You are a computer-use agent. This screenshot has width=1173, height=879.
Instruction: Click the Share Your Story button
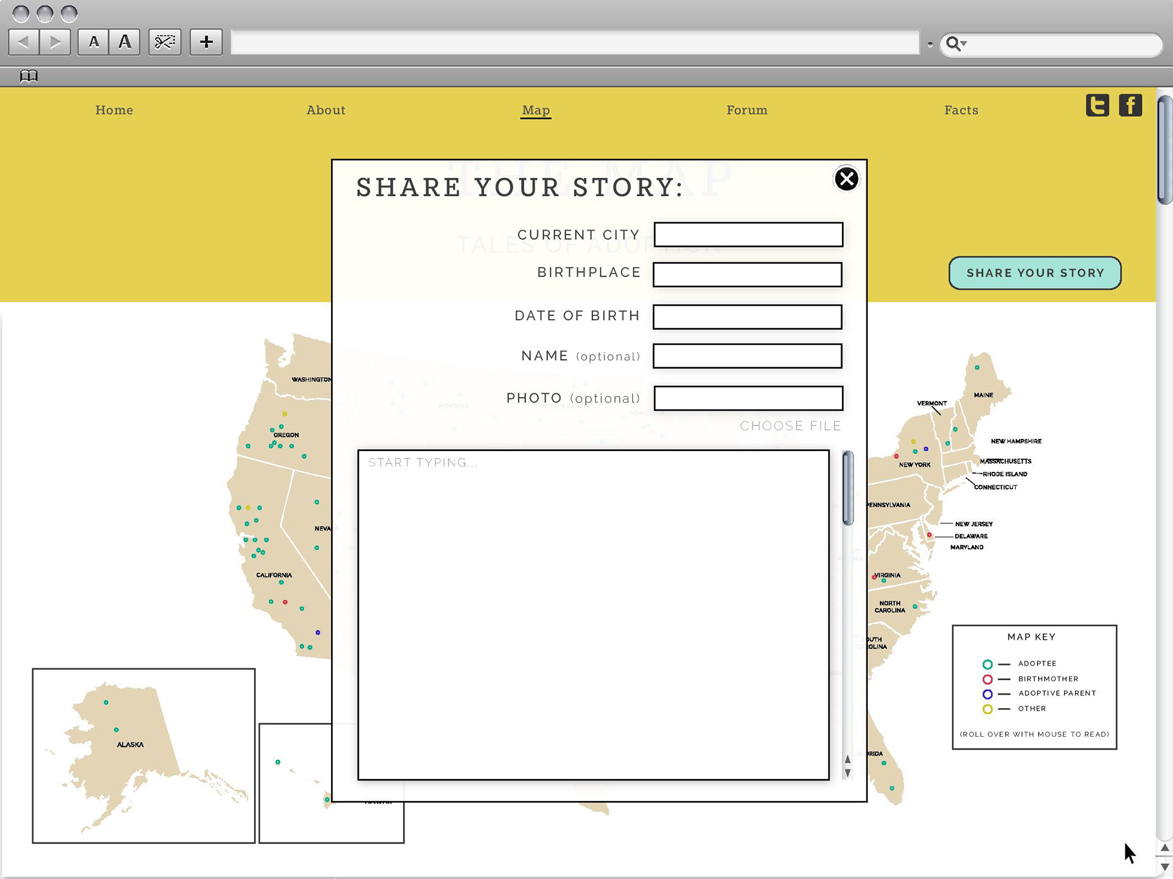[x=1035, y=273]
